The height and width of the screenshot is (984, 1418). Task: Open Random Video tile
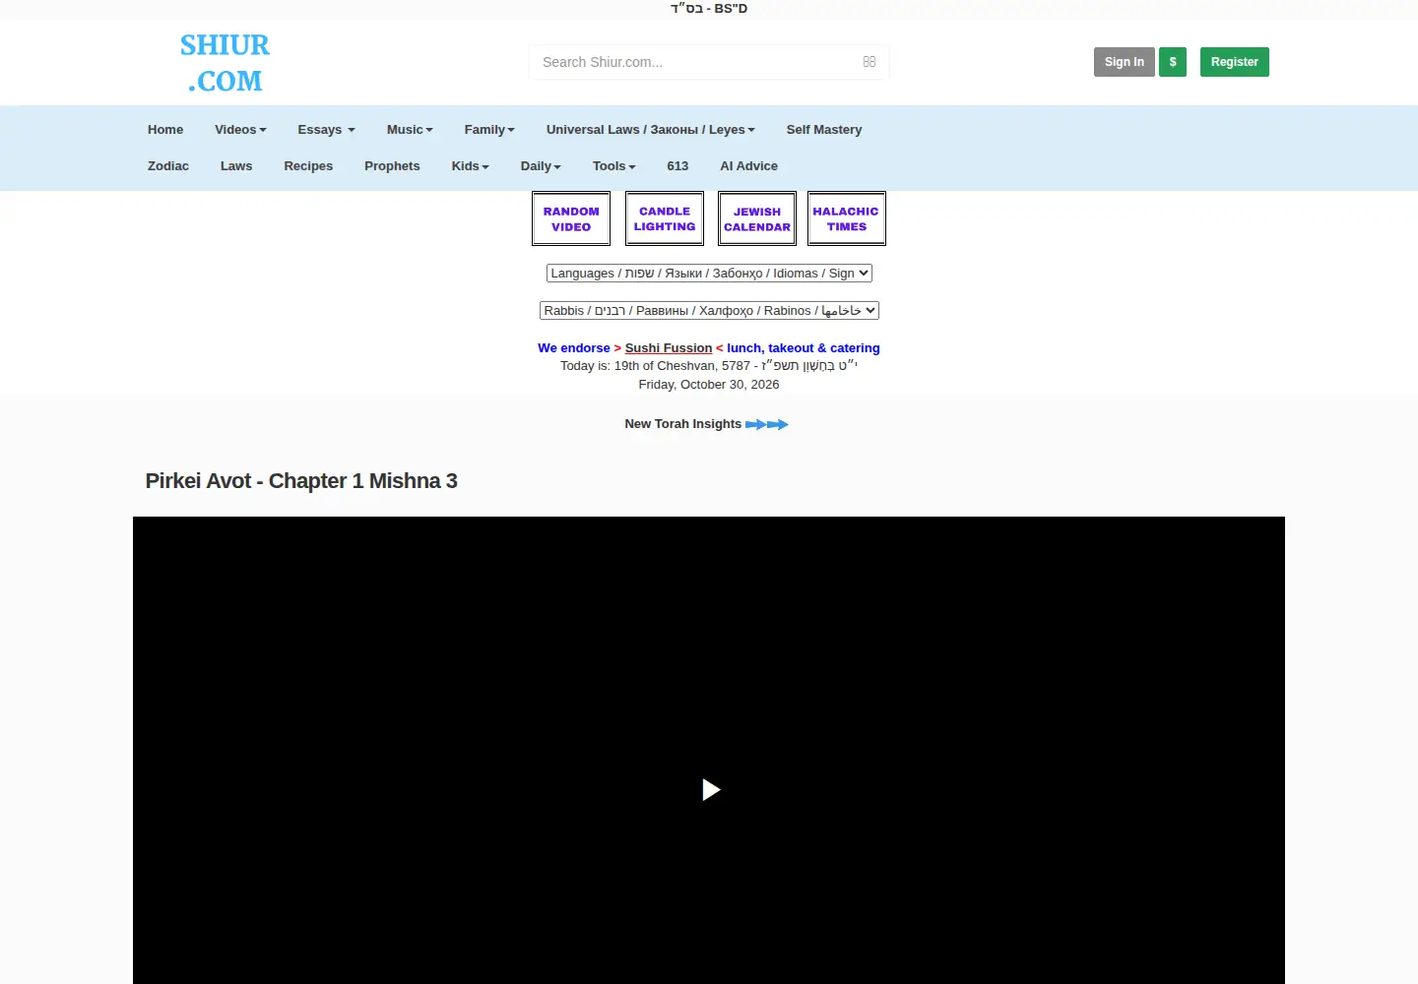point(571,218)
